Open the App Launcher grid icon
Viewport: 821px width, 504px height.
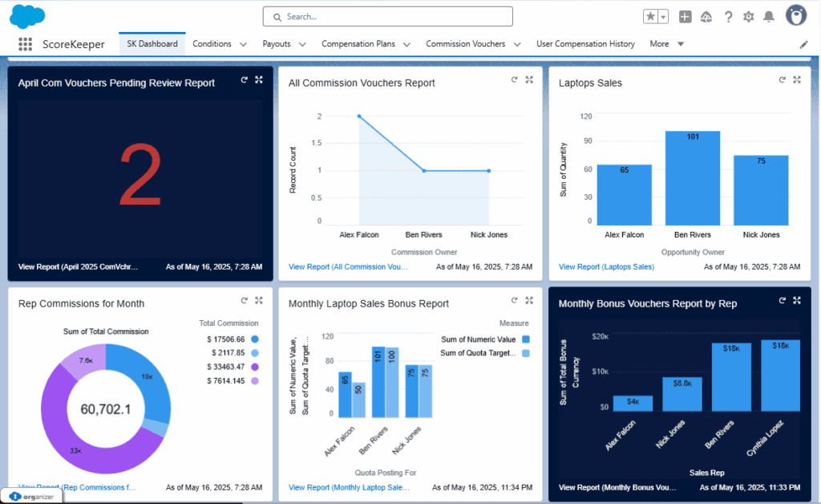click(x=26, y=44)
